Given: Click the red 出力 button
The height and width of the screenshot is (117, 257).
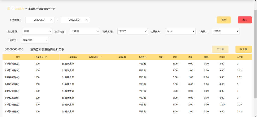Looking at the screenshot, I should (x=245, y=20).
